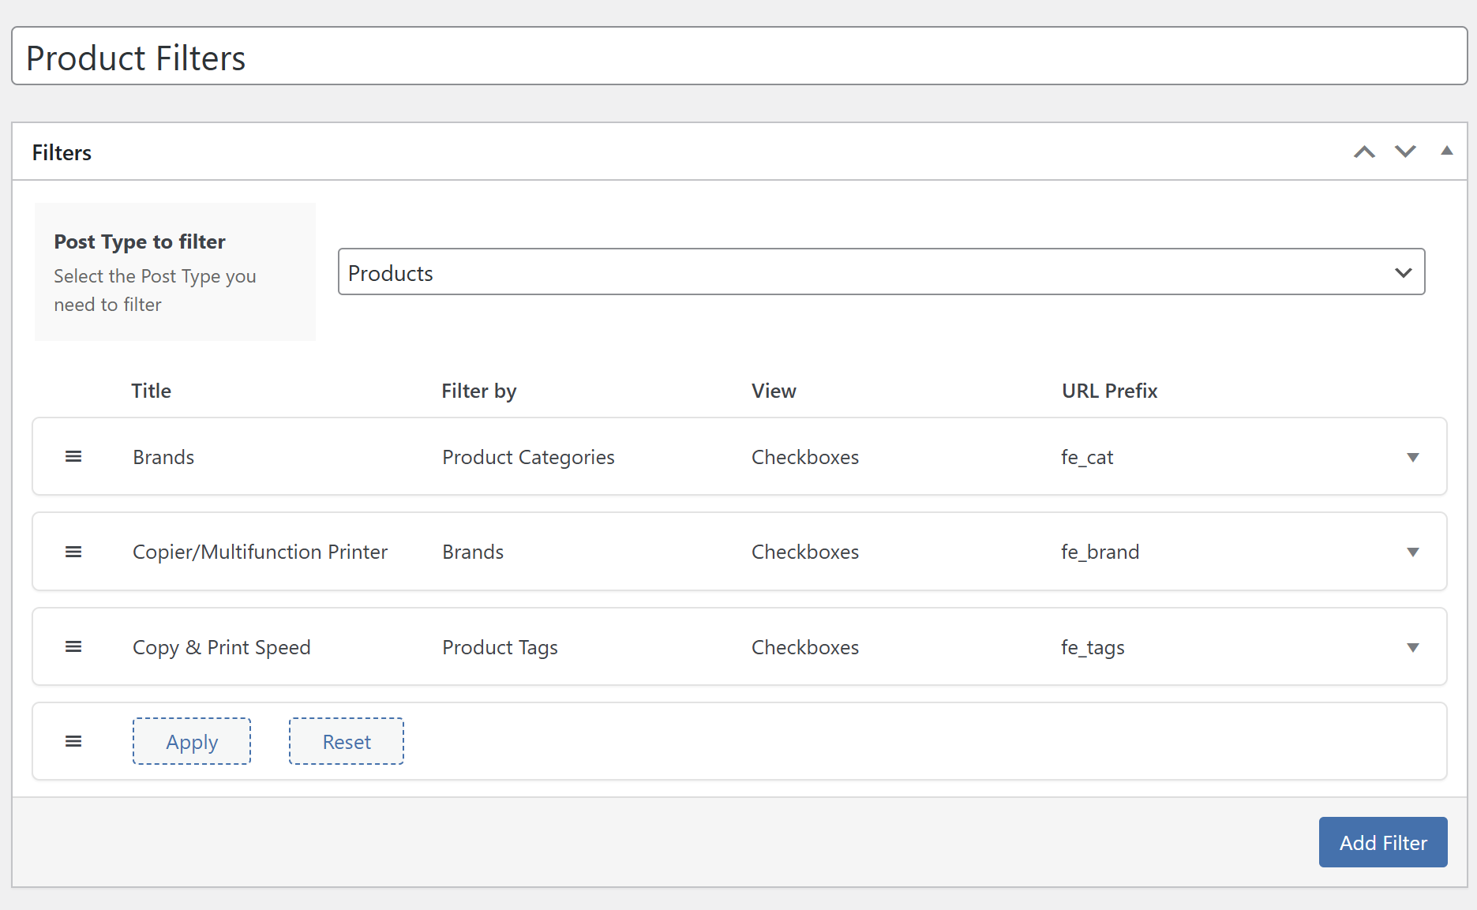Click the Title column header
The image size is (1477, 910).
(x=151, y=391)
